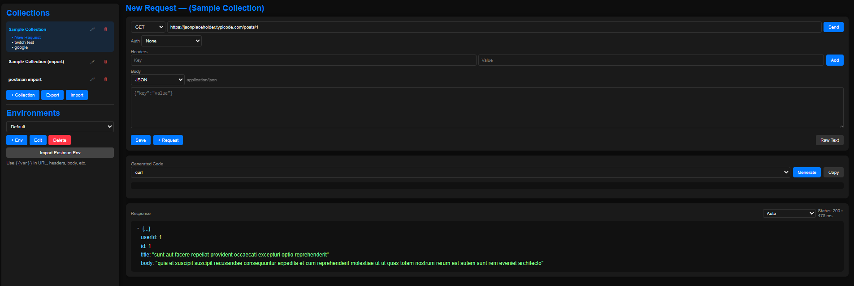Send the request
Image resolution: width=854 pixels, height=286 pixels.
click(x=833, y=27)
